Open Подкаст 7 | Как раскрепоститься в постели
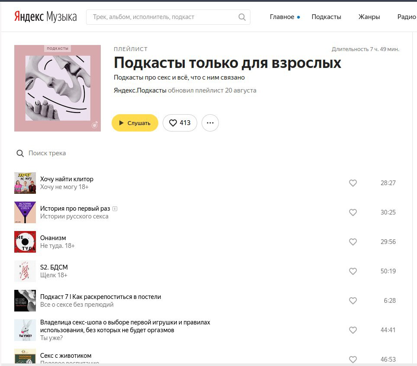Screen dimensions: 417x366 click(100, 297)
